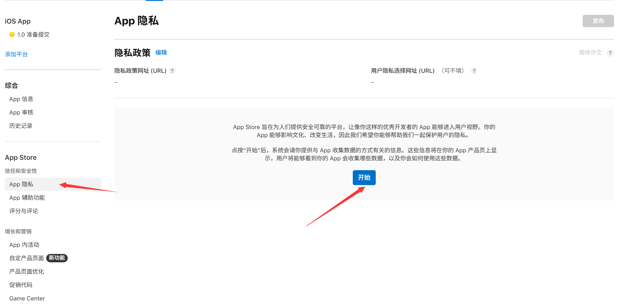Viewport: 634px width, 307px height.
Task: Click help icon beside 用户隐私选择网址 (可不填)
Action: (474, 71)
